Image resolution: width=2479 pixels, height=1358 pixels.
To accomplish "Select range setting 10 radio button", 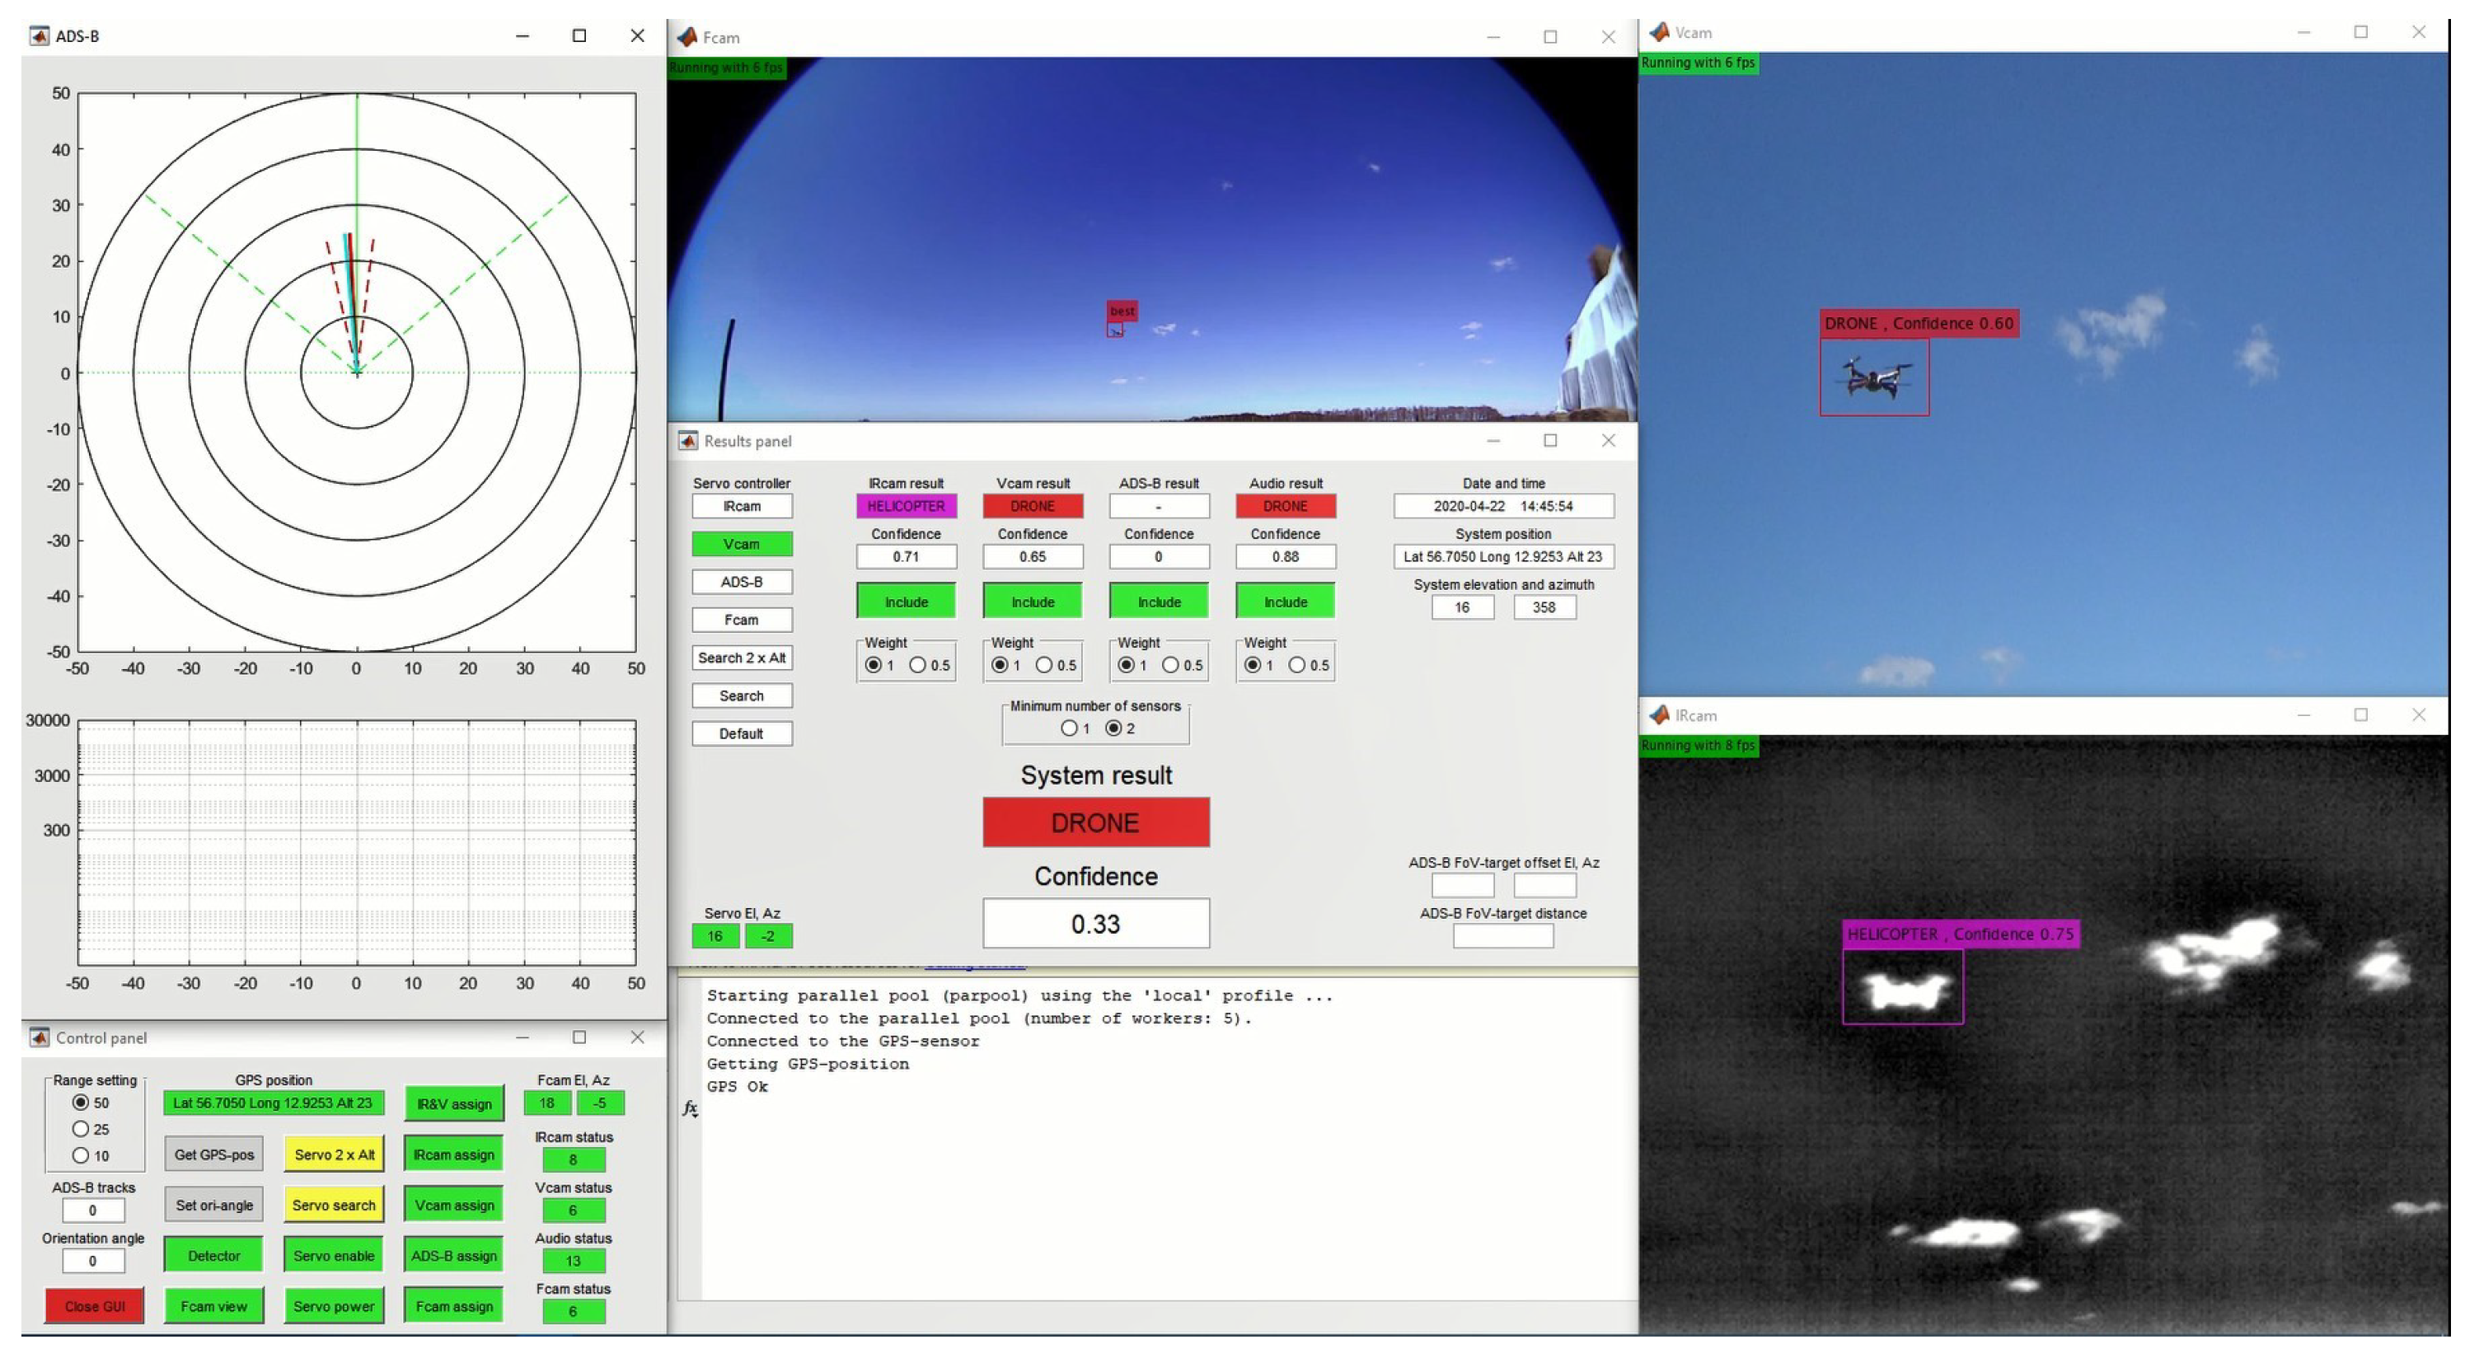I will pyautogui.click(x=81, y=1155).
